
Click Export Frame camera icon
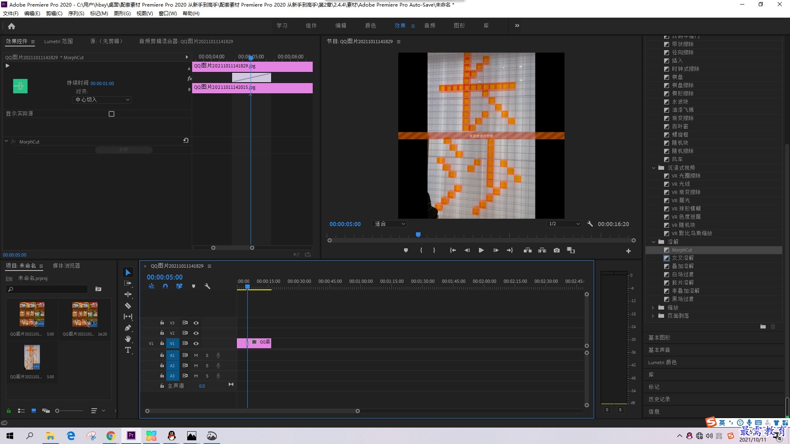pyautogui.click(x=557, y=250)
